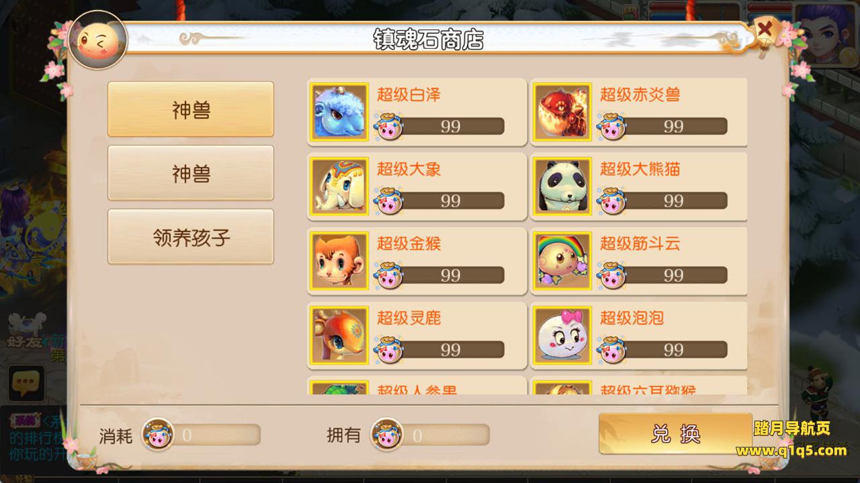Pick the 超级泡泡 white bubble icon
Viewport: 860px width, 483px height.
562,335
